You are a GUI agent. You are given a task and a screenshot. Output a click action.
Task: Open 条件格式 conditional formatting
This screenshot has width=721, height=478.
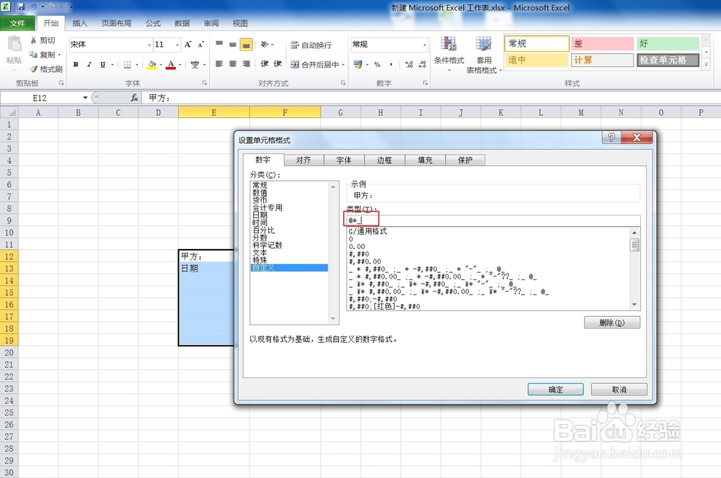(x=448, y=54)
